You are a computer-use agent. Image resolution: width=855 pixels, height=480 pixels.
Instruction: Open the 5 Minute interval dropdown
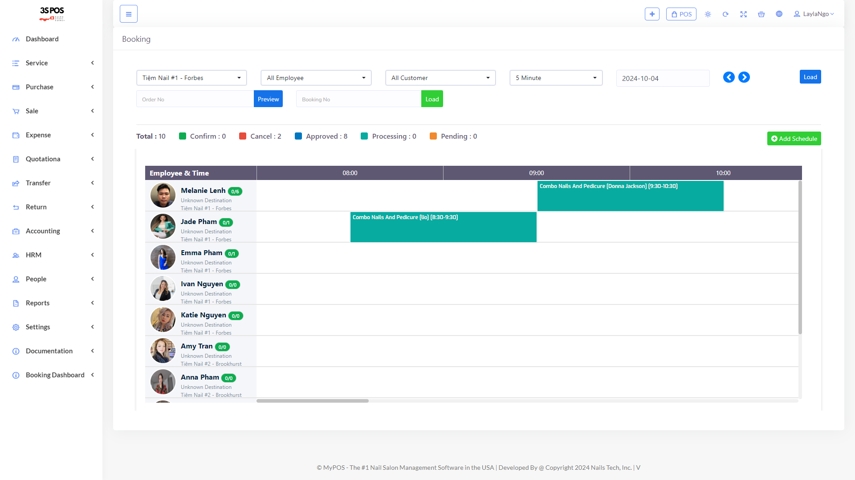pyautogui.click(x=556, y=78)
